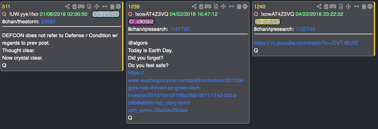Click the blue ID a1d9ea badge
The width and height of the screenshot is (378, 129).
(106, 14)
